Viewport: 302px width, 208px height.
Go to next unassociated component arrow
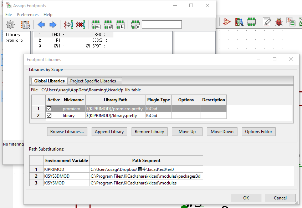coord(53,25)
